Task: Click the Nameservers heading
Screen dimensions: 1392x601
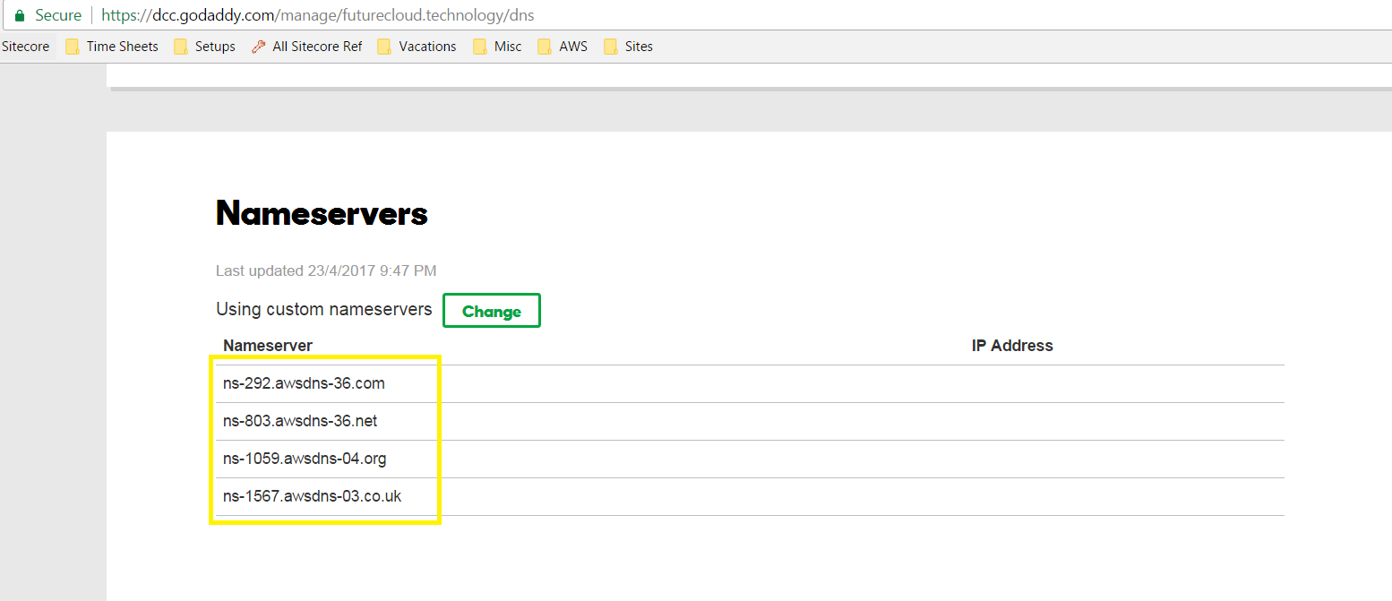Action: pos(322,213)
